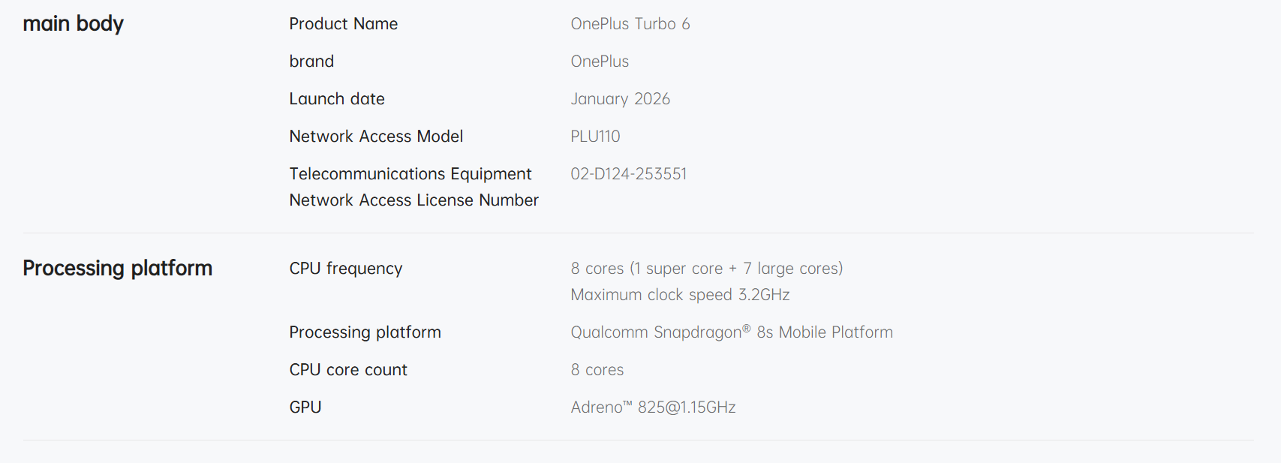Click the "main body" section heading

tap(73, 24)
